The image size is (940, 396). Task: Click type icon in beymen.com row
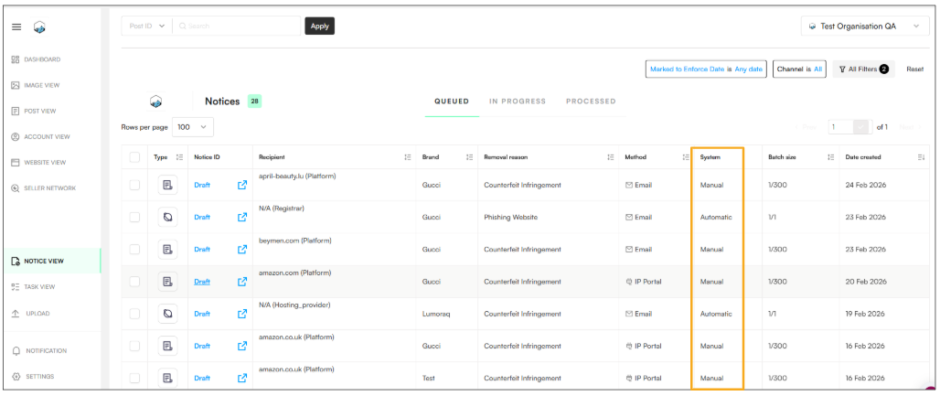pos(168,249)
